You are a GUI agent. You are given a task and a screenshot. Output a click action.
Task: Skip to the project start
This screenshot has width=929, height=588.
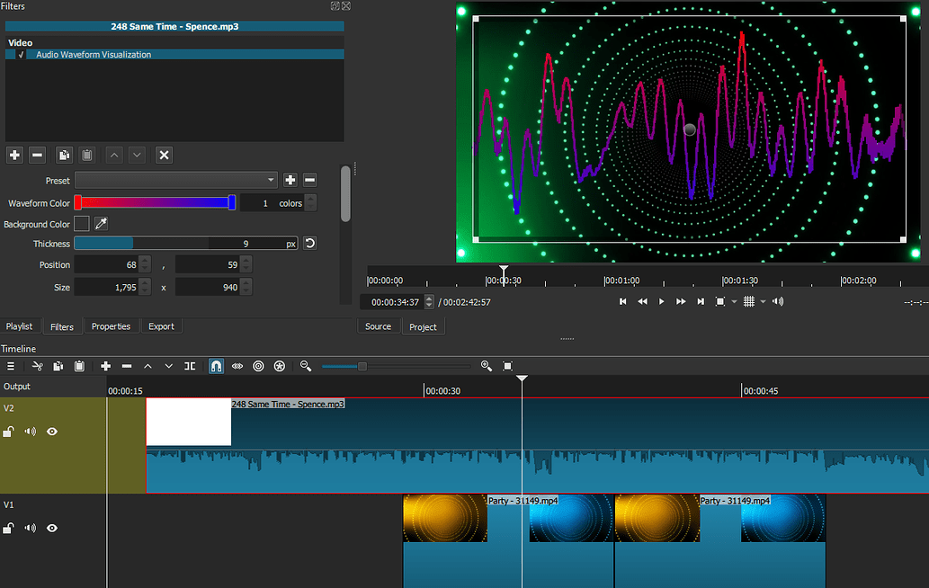[x=622, y=301]
